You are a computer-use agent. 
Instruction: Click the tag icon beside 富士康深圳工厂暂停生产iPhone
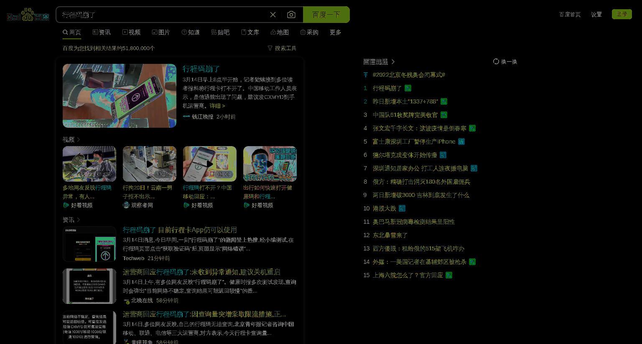[461, 142]
